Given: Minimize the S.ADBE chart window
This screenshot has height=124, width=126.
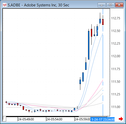Looking at the screenshot, I should pyautogui.click(x=102, y=5).
